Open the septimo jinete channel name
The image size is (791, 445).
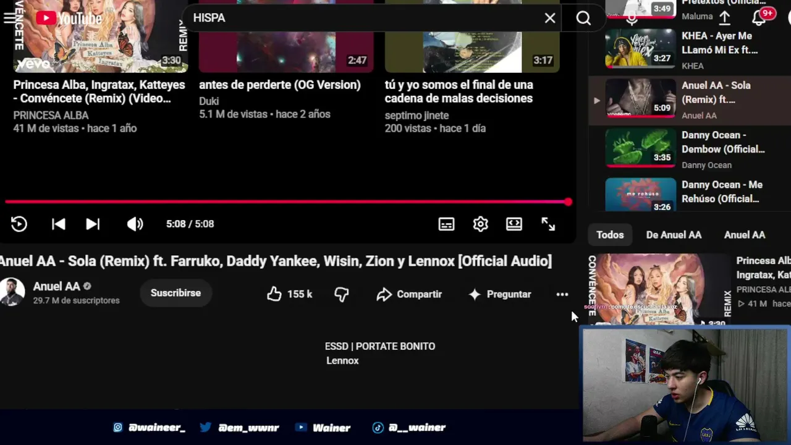point(417,115)
